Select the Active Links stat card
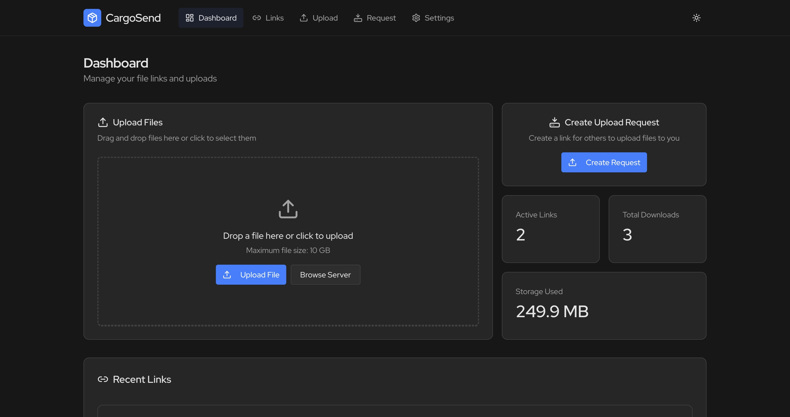The image size is (790, 417). point(550,229)
